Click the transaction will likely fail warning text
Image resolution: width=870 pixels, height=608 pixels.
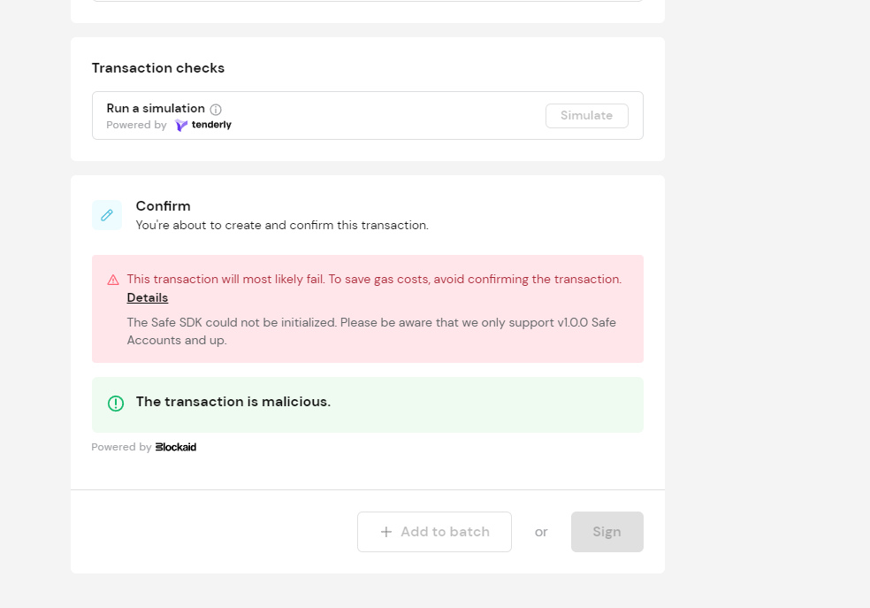coord(375,279)
